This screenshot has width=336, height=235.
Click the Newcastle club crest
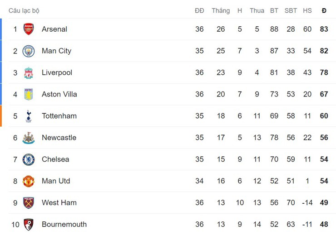point(29,138)
